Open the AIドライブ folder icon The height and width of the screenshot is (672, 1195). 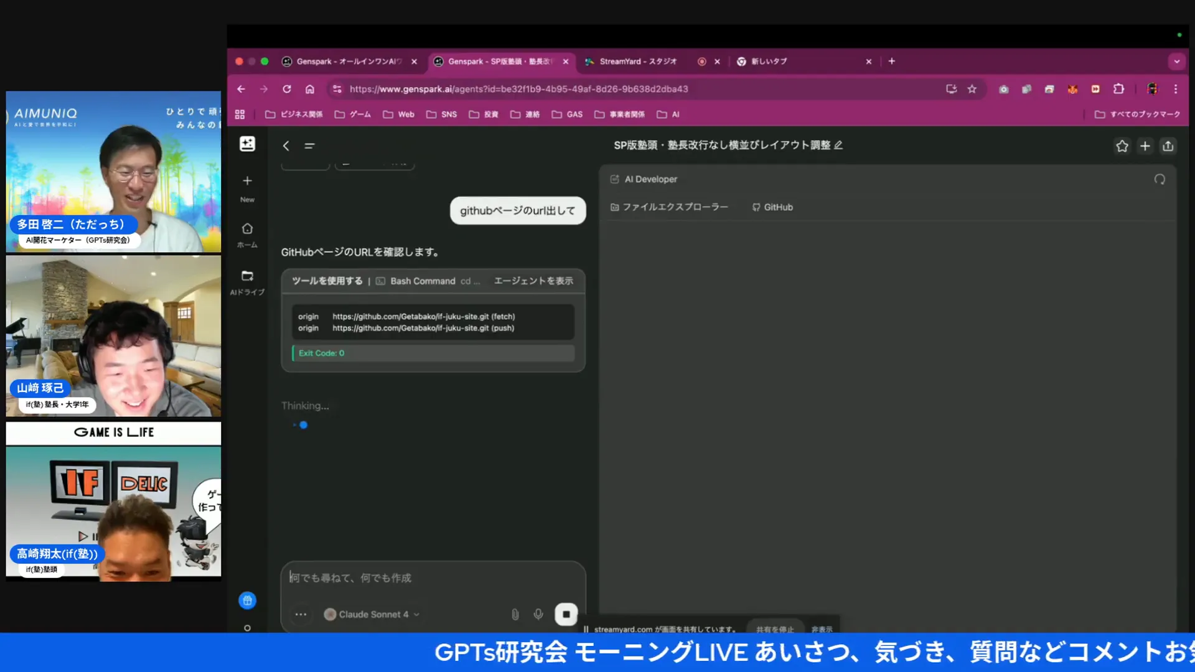(x=247, y=276)
